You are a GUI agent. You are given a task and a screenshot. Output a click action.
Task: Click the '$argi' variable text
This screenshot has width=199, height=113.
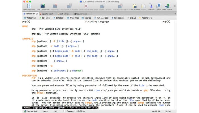tap(141, 103)
